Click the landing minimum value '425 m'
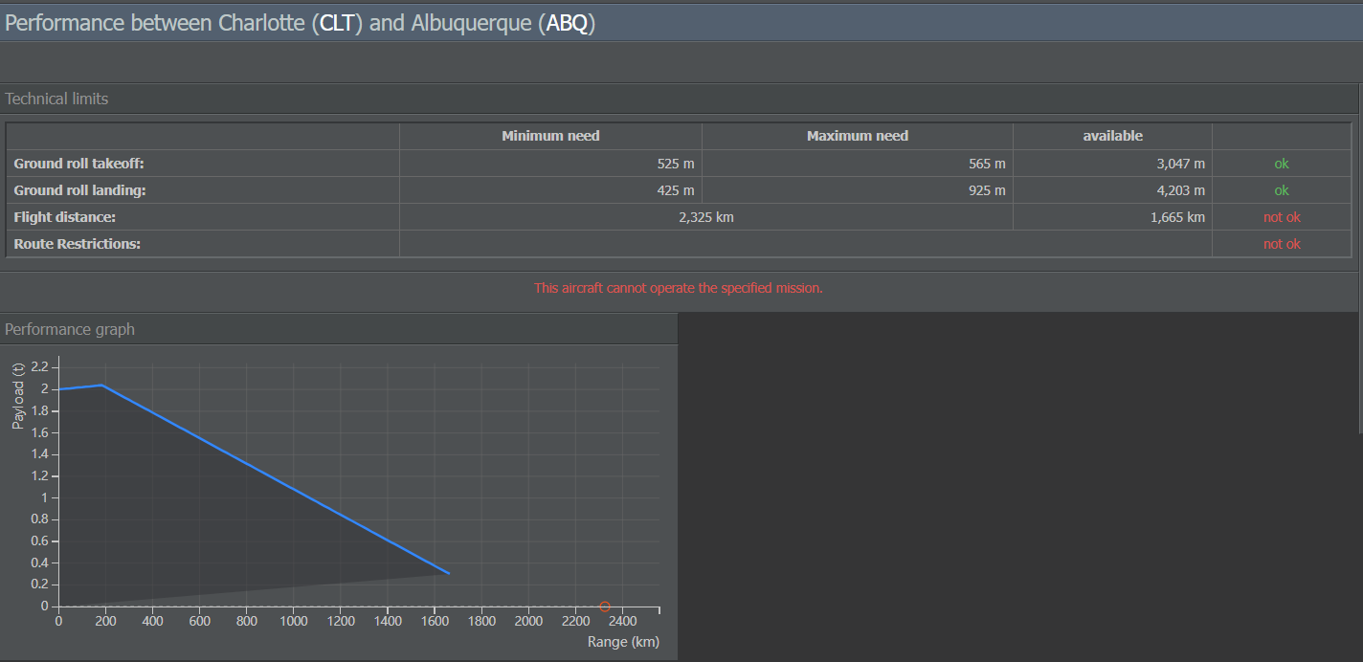This screenshot has width=1363, height=662. point(676,190)
